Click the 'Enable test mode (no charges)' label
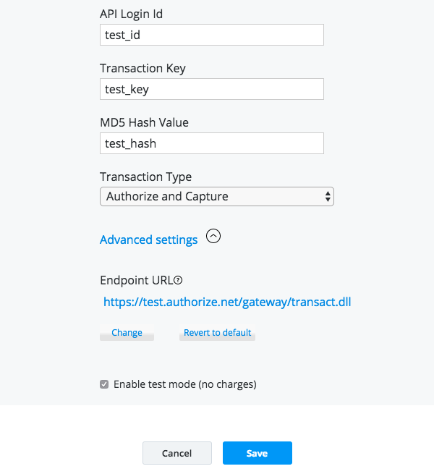Image resolution: width=434 pixels, height=474 pixels. (184, 384)
